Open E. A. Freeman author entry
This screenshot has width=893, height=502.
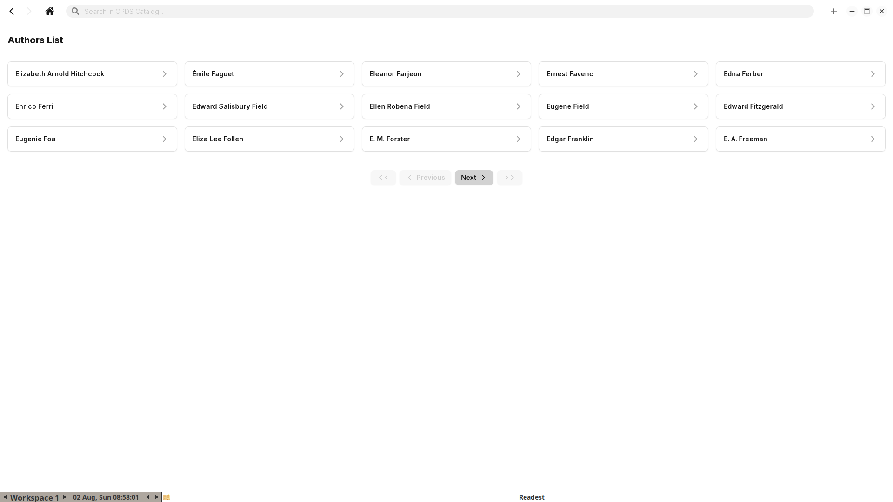pyautogui.click(x=800, y=139)
